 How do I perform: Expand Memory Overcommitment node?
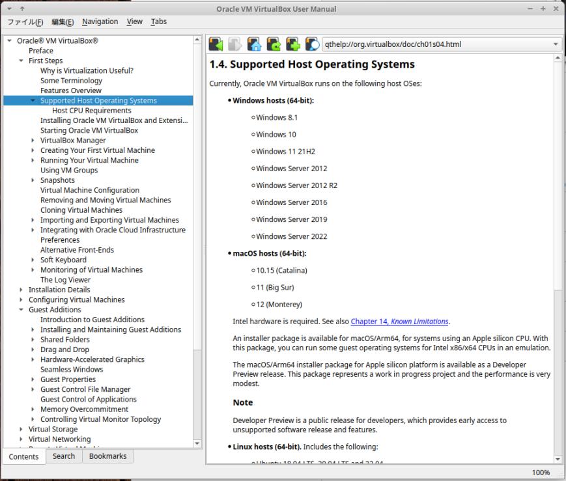point(33,409)
